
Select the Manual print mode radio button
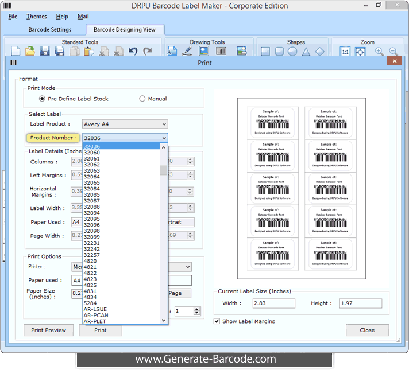click(142, 99)
